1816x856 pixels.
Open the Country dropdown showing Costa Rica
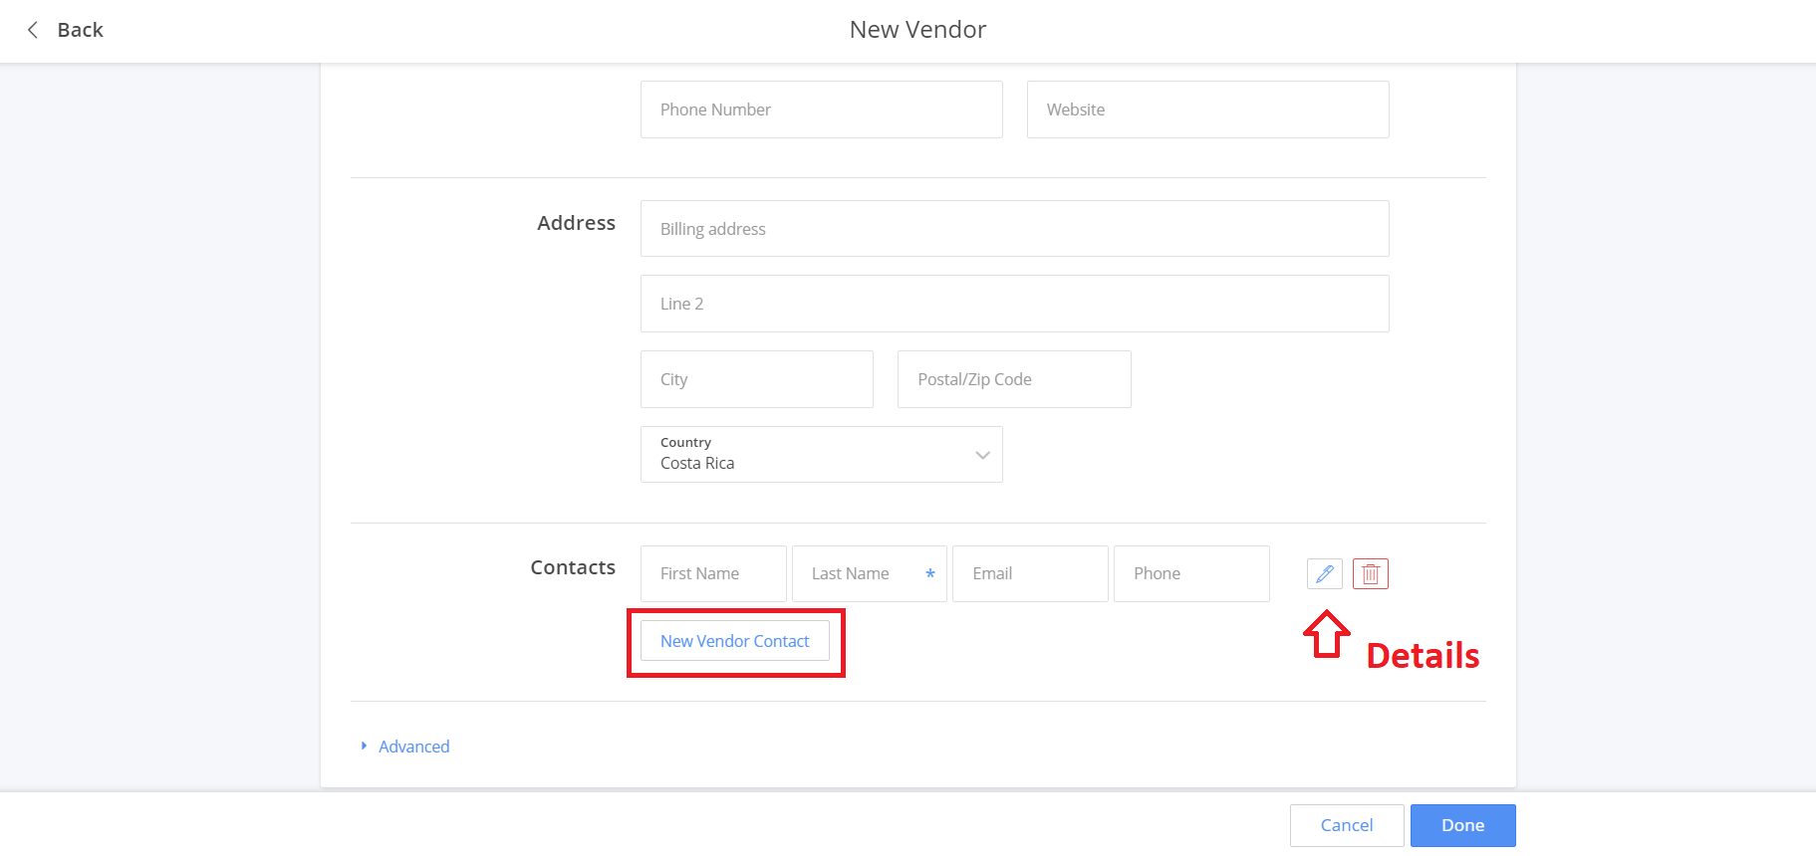click(822, 454)
